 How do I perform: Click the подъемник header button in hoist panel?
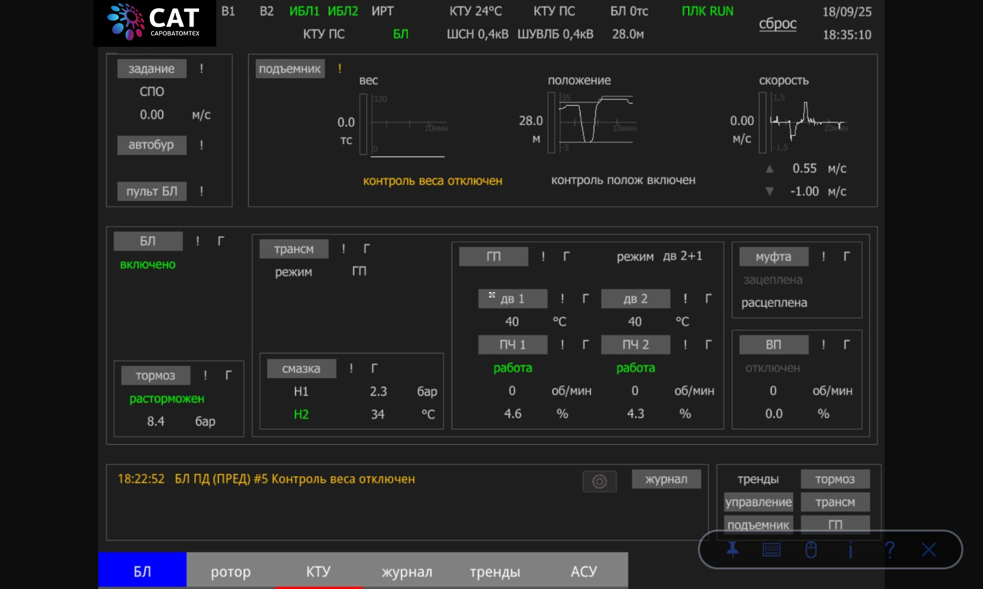pyautogui.click(x=290, y=69)
